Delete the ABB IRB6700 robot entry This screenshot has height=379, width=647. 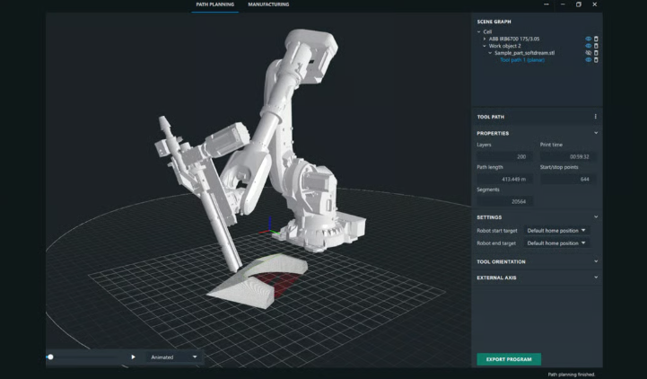(x=597, y=39)
